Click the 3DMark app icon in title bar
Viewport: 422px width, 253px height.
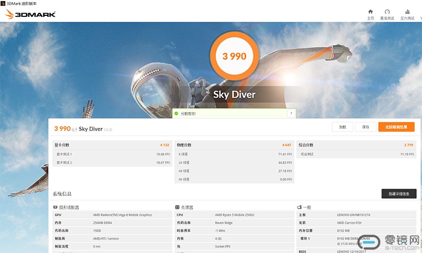coord(3,4)
